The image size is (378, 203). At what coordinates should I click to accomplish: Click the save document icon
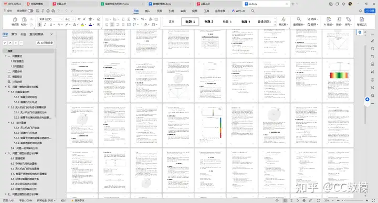pos(38,11)
